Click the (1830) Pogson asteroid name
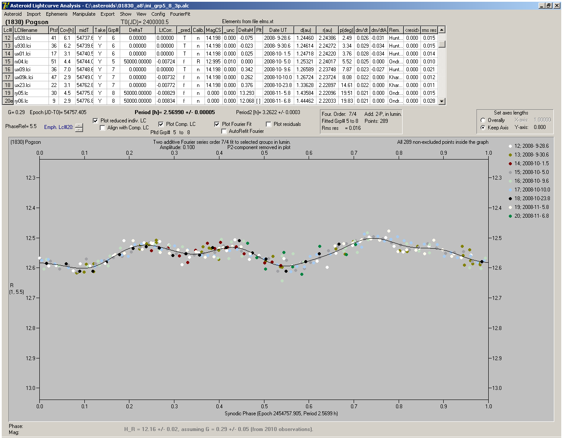Image resolution: width=563 pixels, height=438 pixels. point(27,22)
